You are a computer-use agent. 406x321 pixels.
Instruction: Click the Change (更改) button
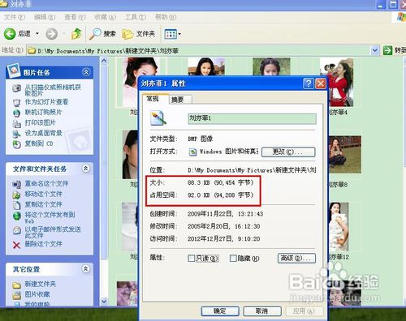288,152
